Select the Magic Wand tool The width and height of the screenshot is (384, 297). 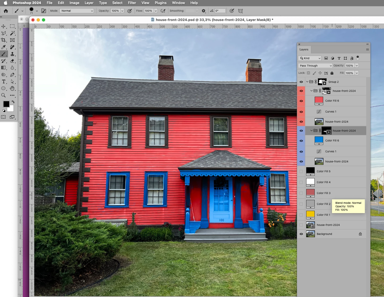[x=12, y=33]
